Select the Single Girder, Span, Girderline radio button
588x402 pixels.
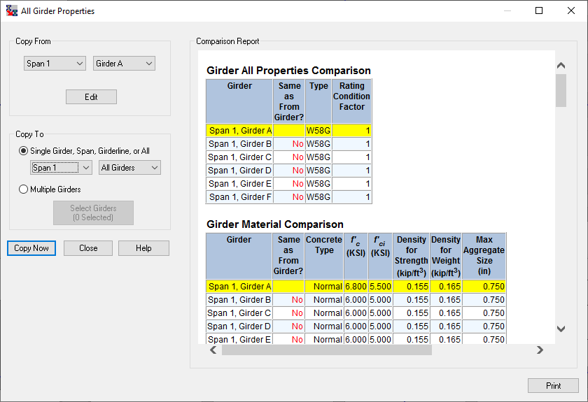24,150
